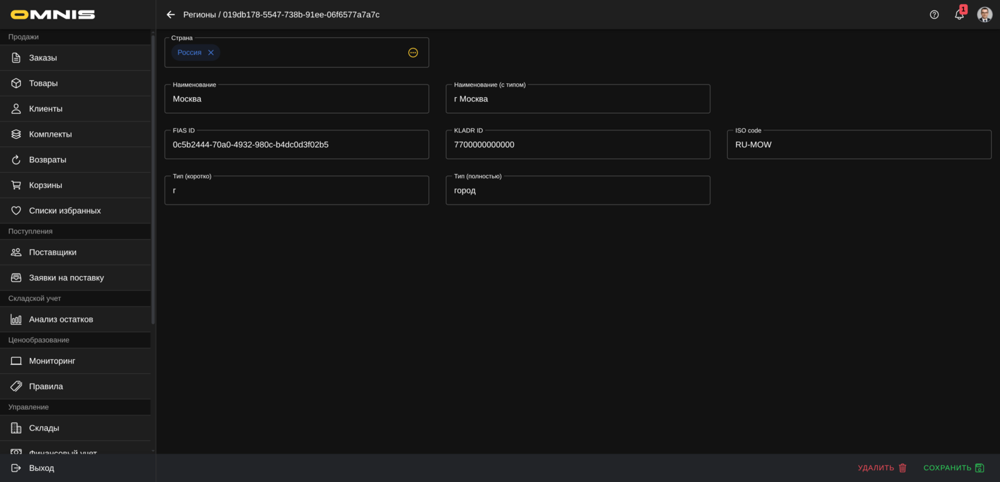Focus the ISO code field
This screenshot has width=1000, height=482.
tap(858, 145)
